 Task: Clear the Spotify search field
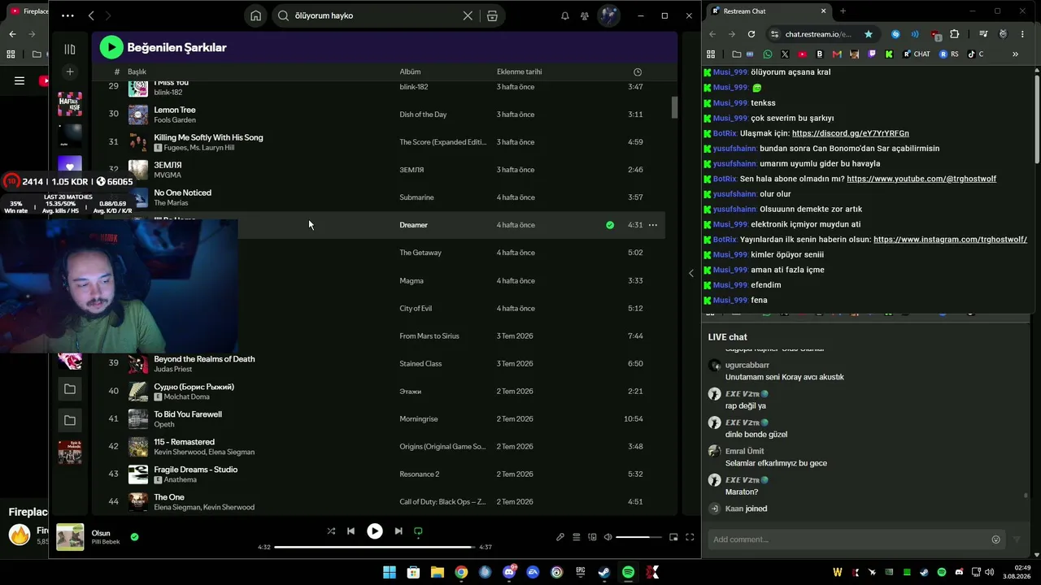point(468,15)
